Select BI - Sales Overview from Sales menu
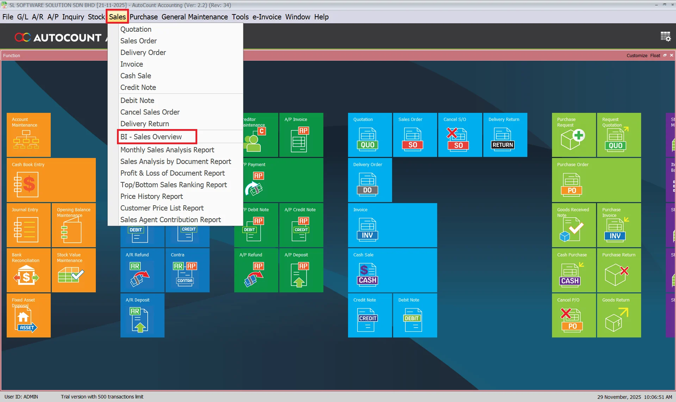676x402 pixels. 151,137
